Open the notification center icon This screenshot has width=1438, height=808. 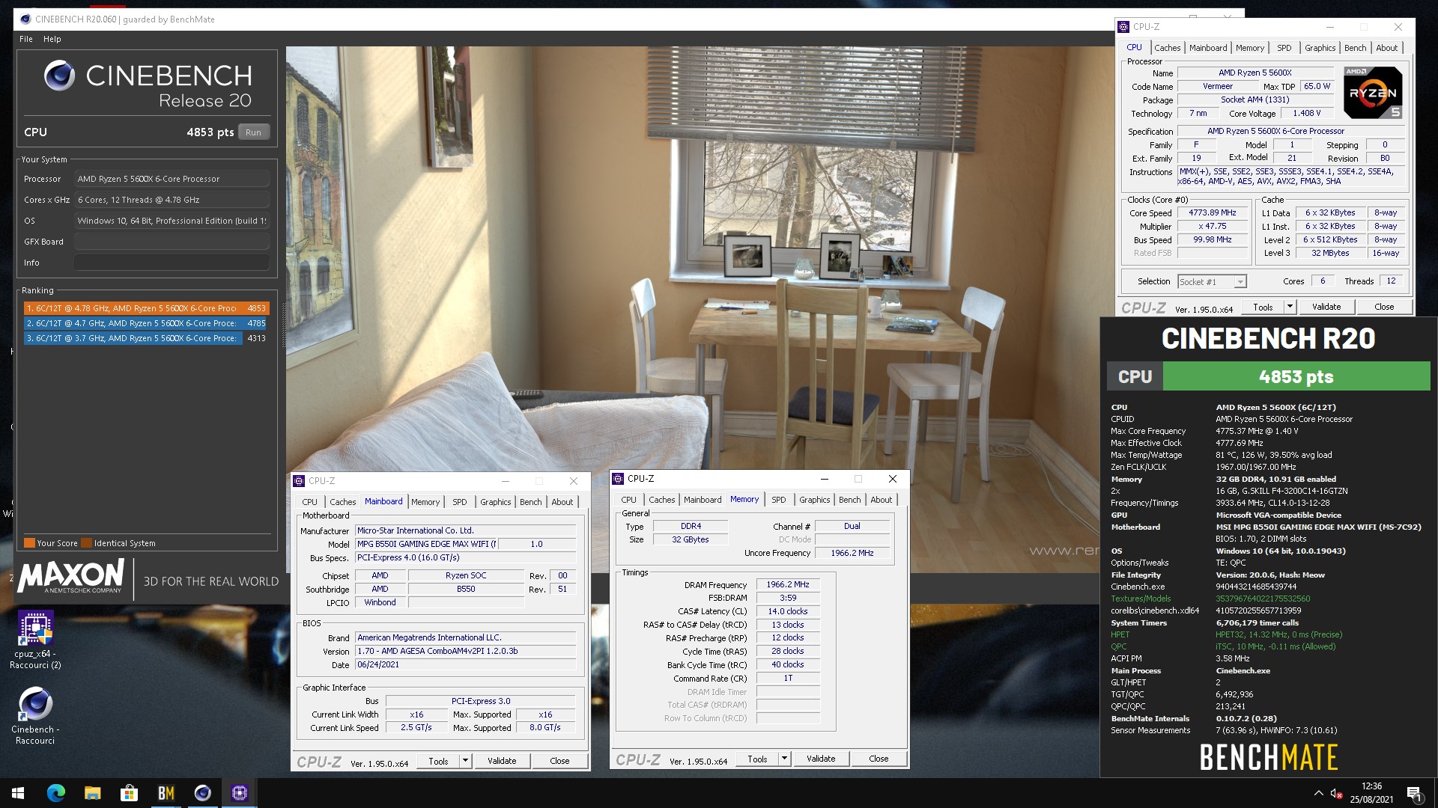point(1415,794)
